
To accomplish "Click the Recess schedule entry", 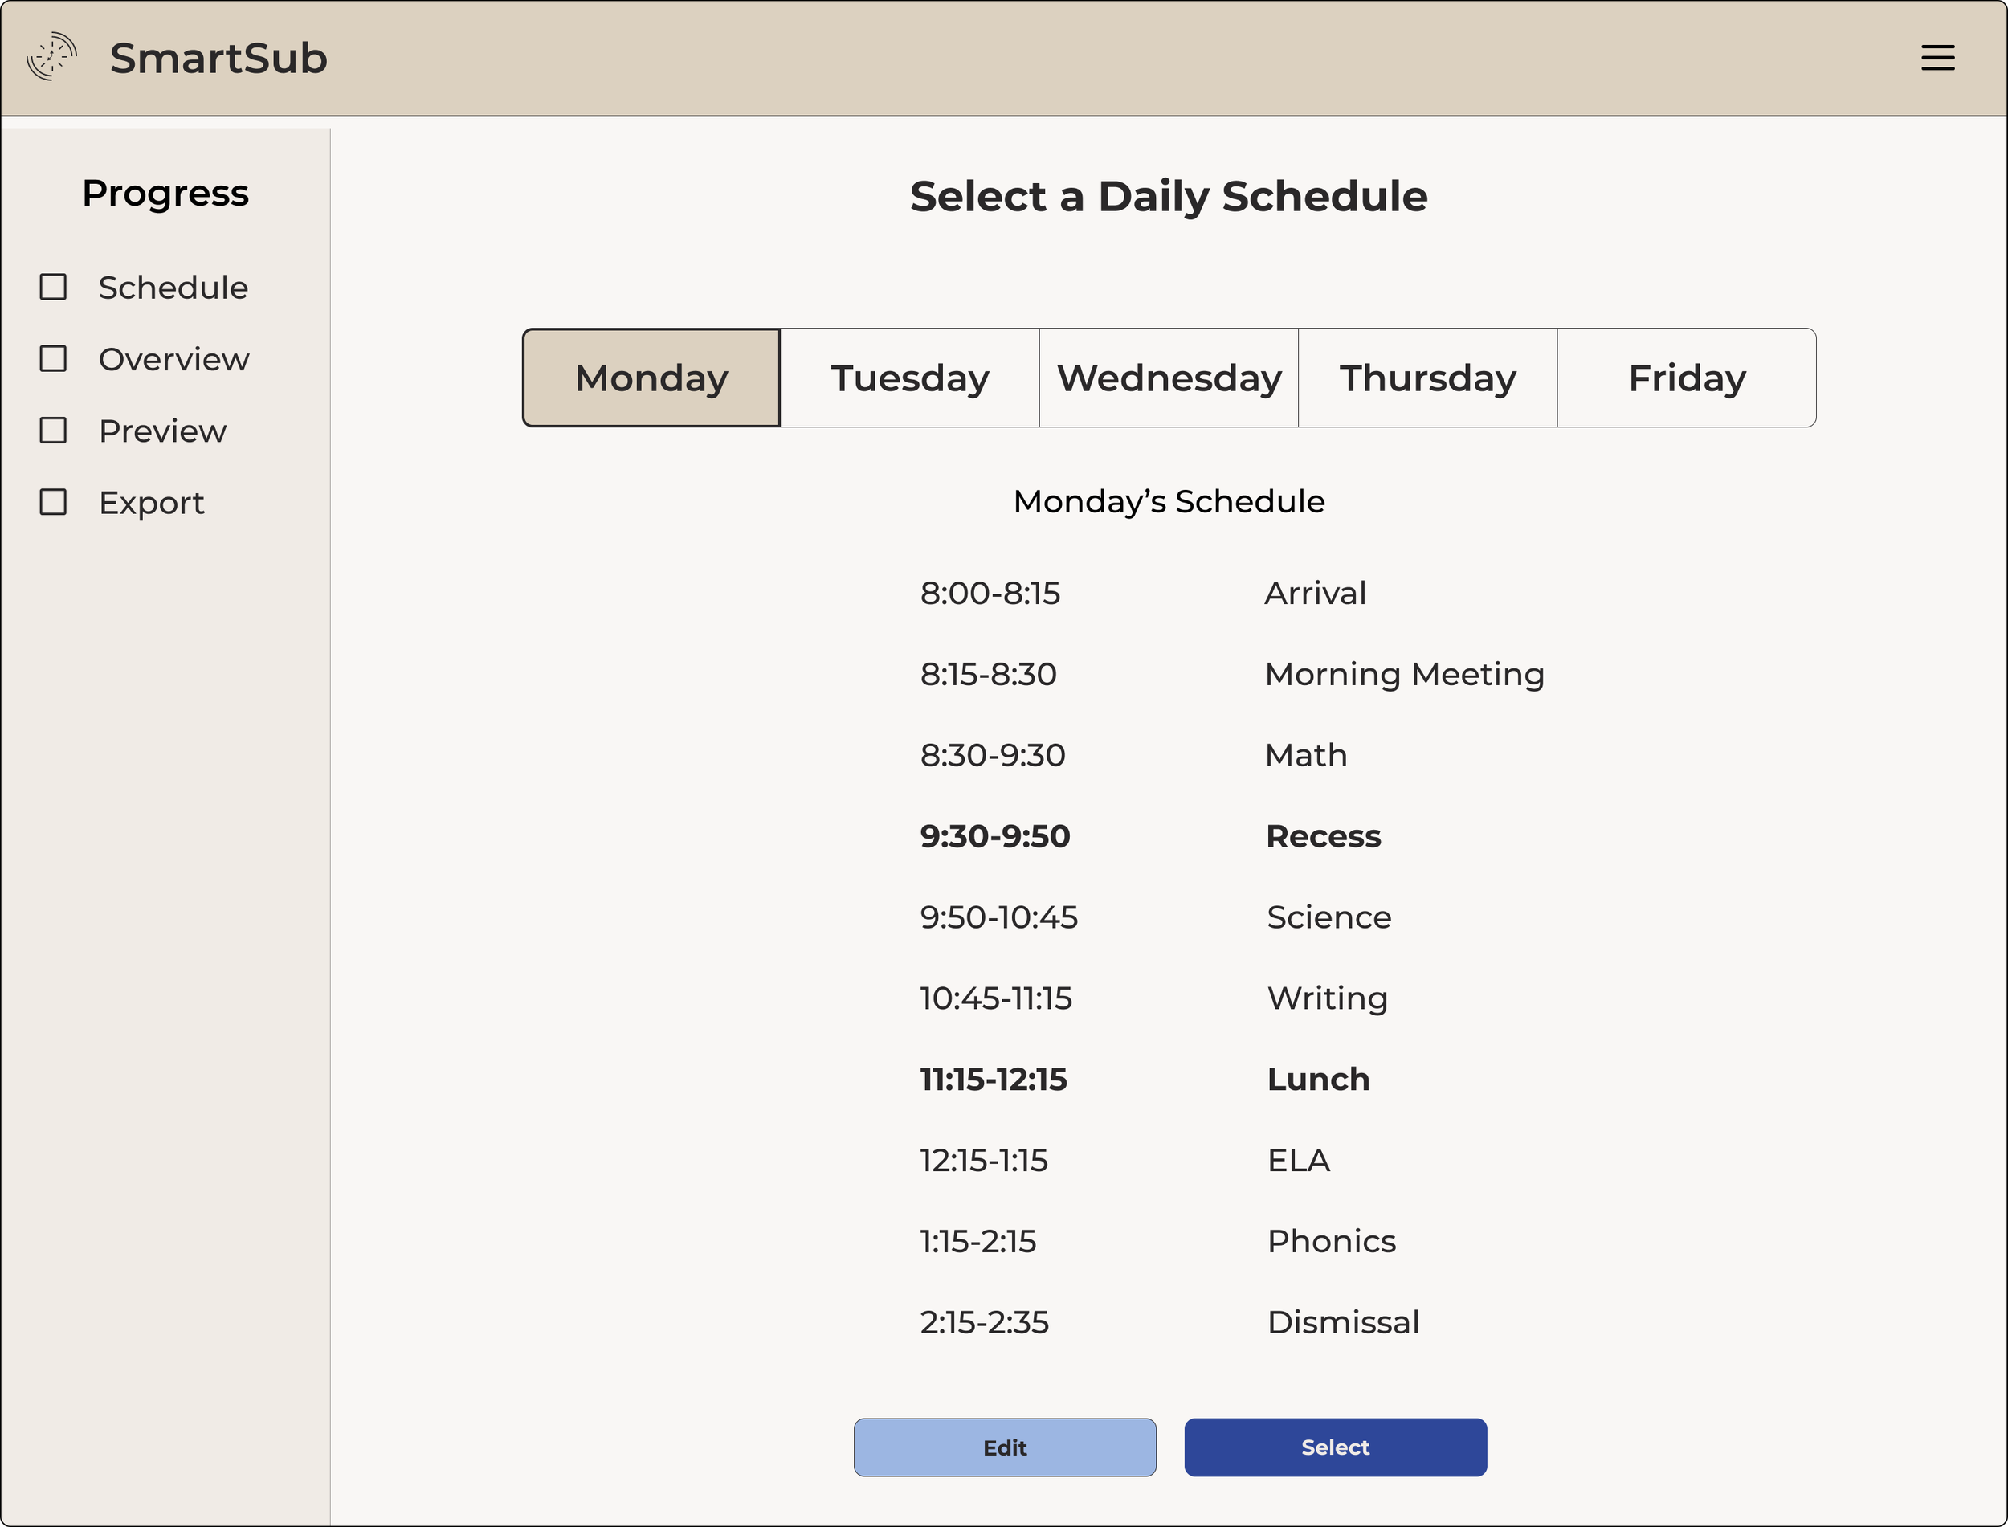I will (1323, 836).
